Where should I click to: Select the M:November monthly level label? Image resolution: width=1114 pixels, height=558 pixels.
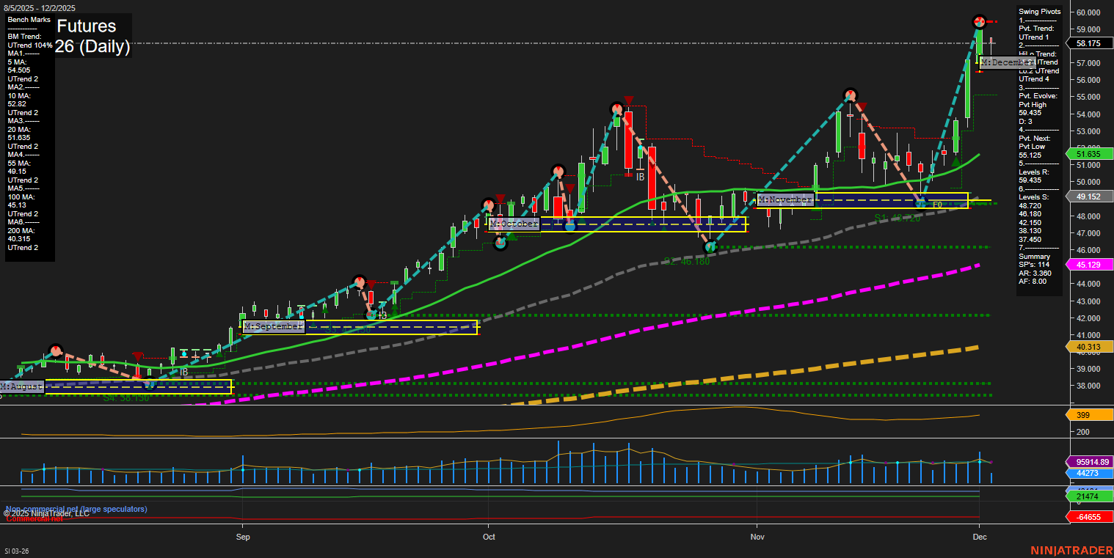click(785, 199)
